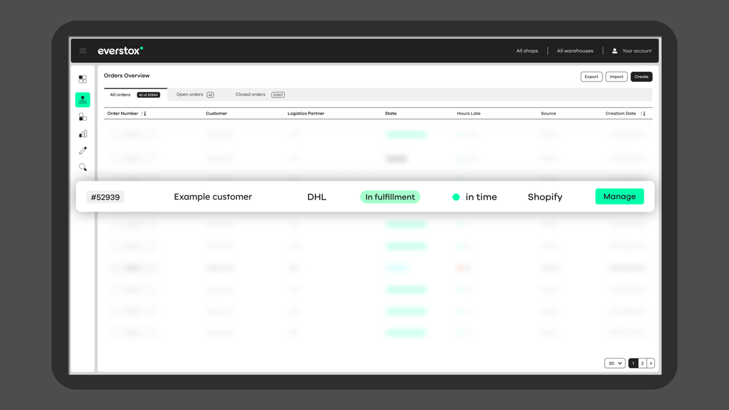Viewport: 729px width, 410px height.
Task: Open account settings via the person icon
Action: click(x=614, y=51)
